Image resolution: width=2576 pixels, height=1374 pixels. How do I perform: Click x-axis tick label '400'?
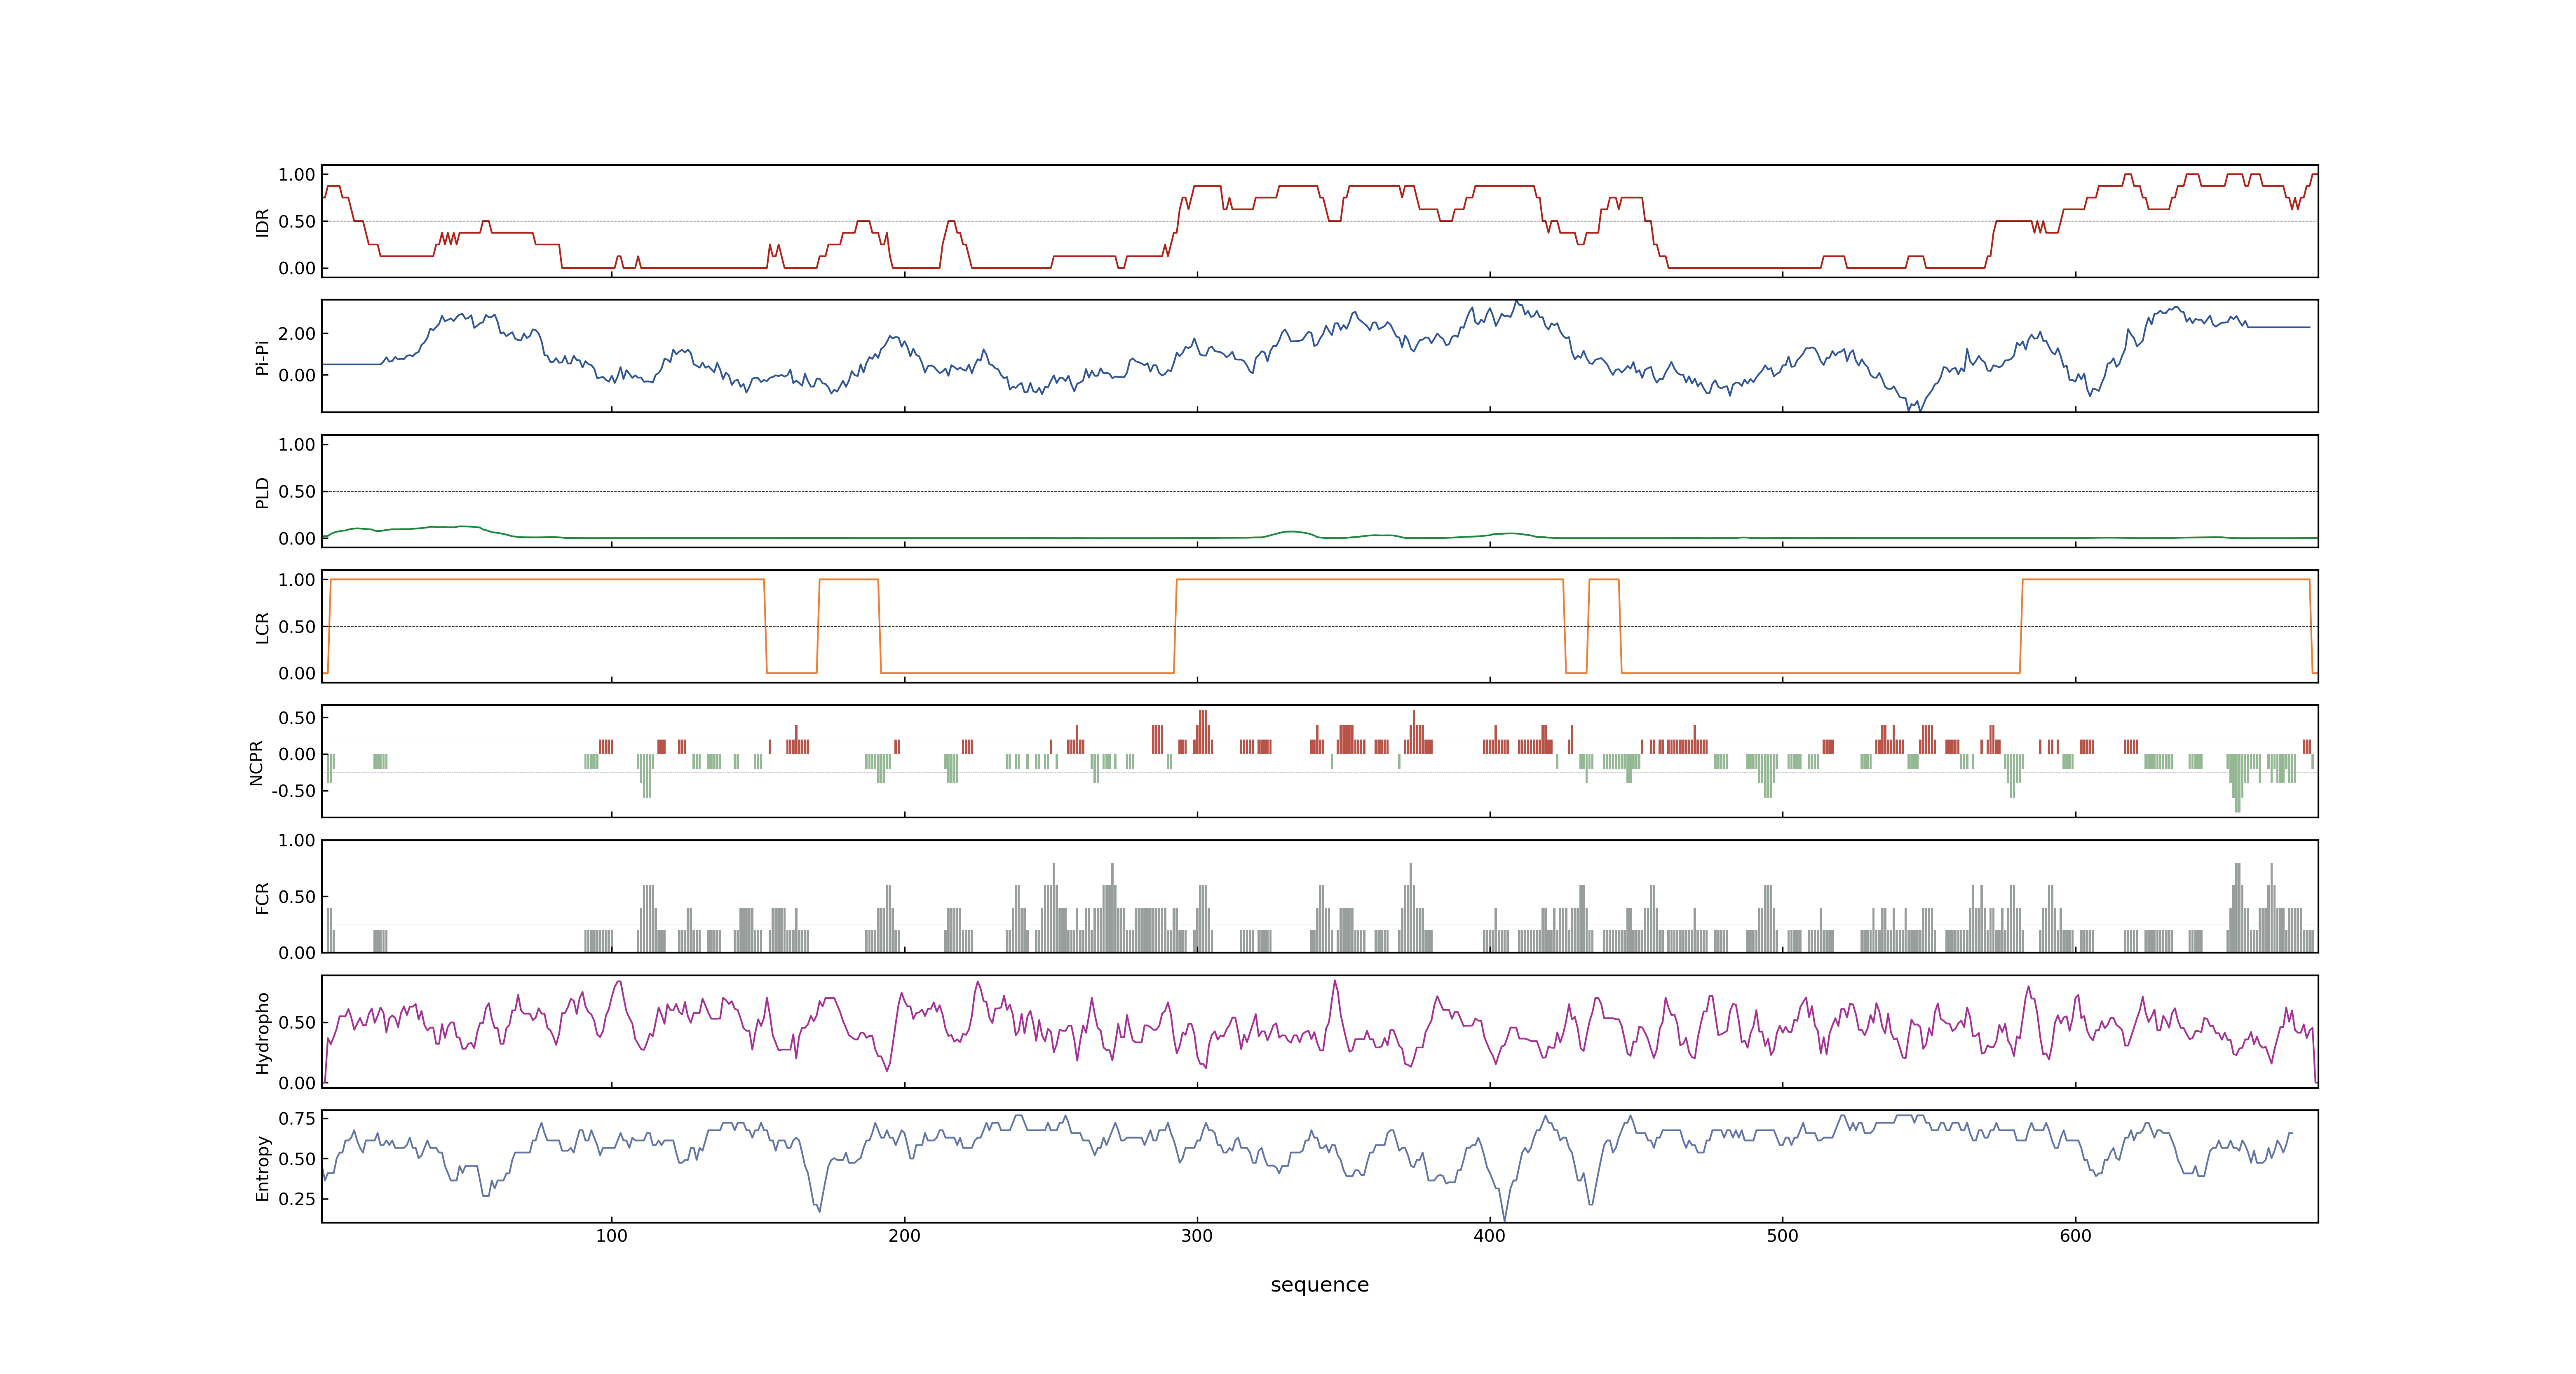point(1490,1236)
